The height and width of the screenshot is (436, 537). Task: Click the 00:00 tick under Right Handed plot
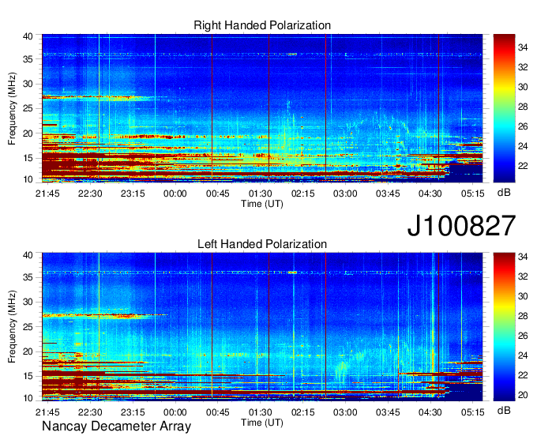point(175,194)
